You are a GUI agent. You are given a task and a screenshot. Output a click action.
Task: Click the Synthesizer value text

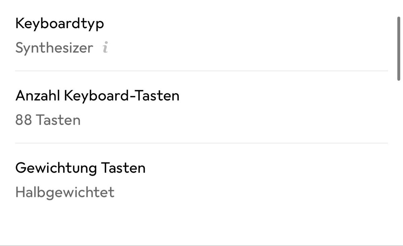(54, 48)
